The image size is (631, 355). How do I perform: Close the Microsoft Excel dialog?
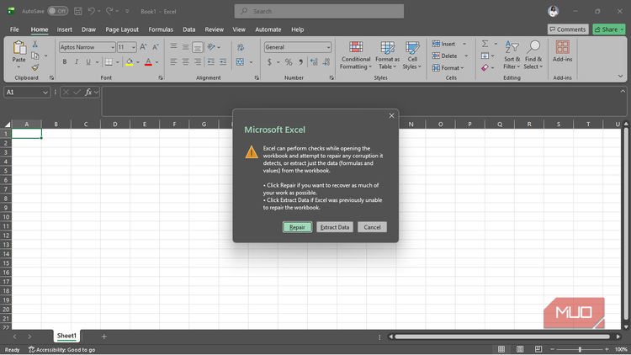tap(391, 116)
